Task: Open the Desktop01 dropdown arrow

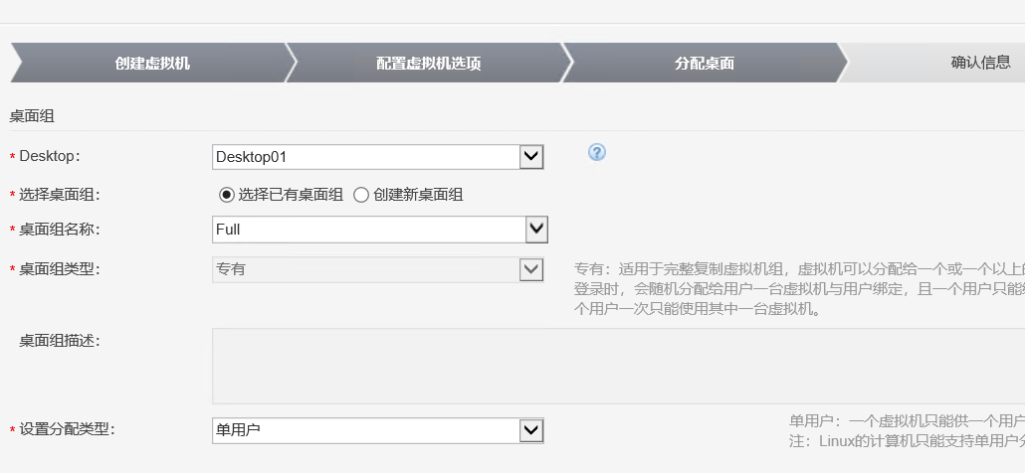Action: point(532,157)
